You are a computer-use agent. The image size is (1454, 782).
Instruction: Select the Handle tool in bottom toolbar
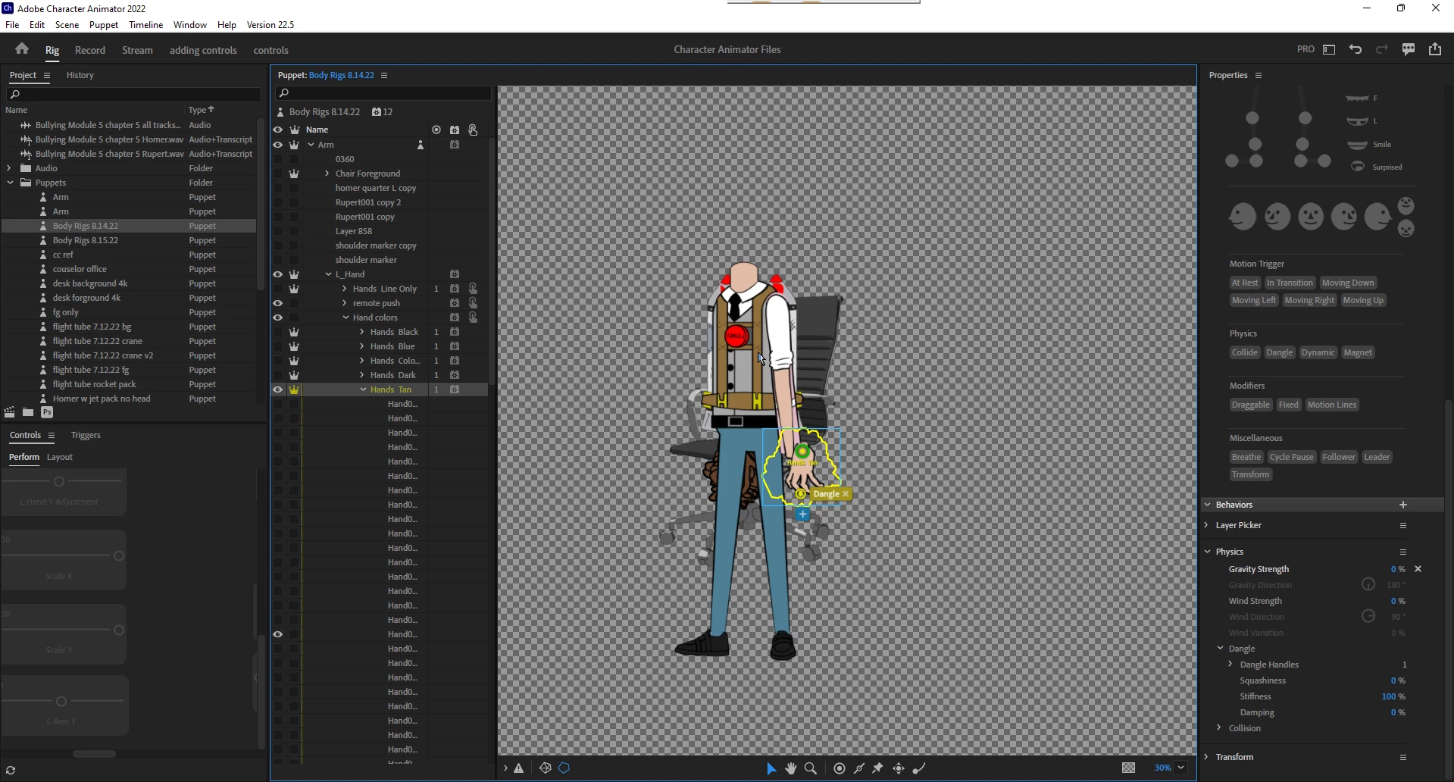(840, 768)
